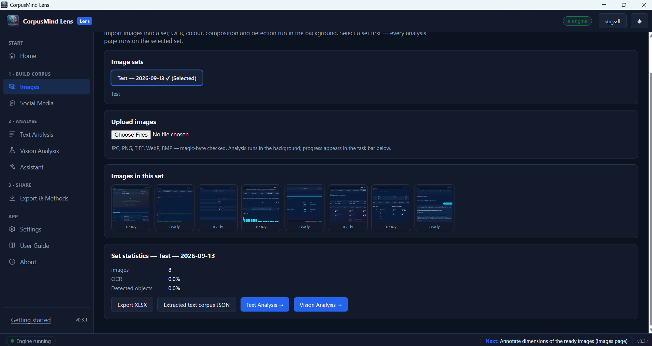The height and width of the screenshot is (346, 652).
Task: Open the User Guide
Action: click(47, 245)
